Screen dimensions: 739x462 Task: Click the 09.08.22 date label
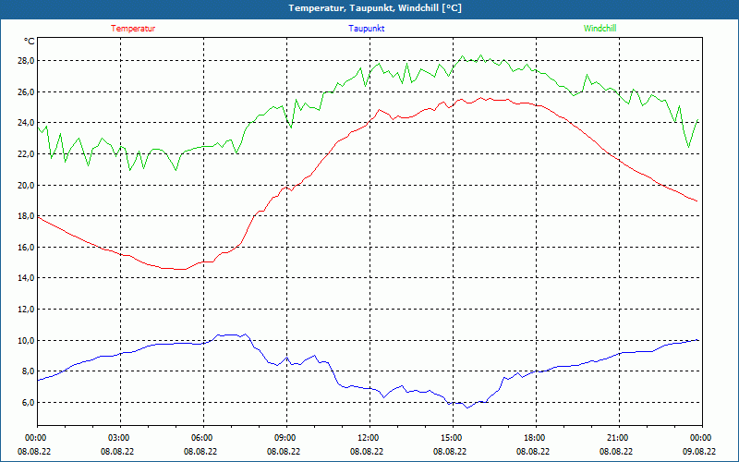click(699, 451)
